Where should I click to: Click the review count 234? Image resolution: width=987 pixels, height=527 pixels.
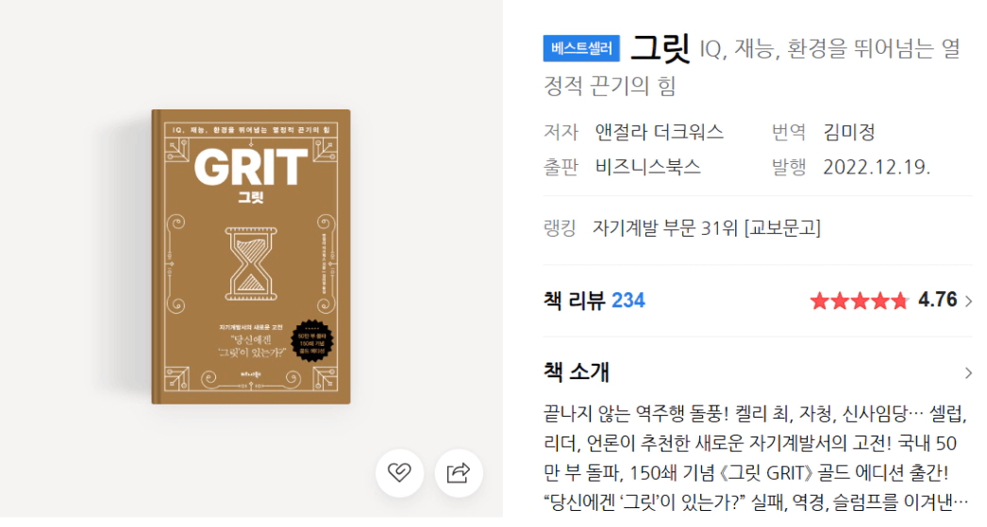click(x=628, y=301)
